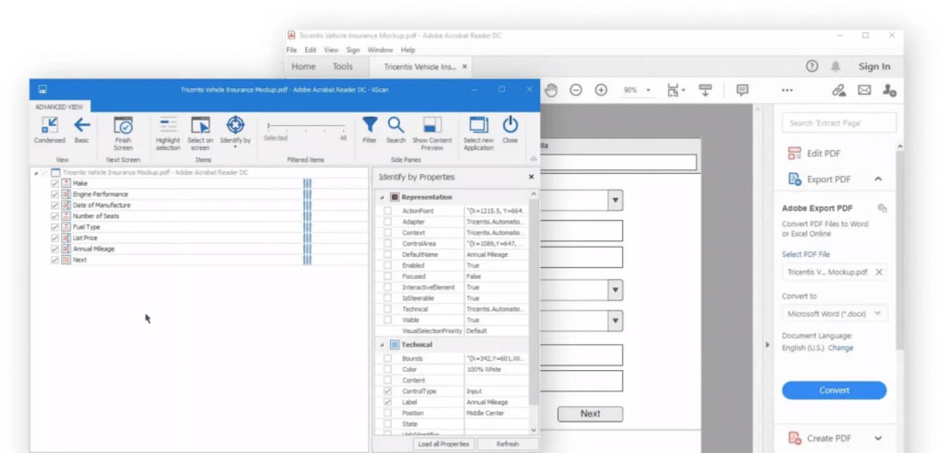Collapse the Representation property group
The height and width of the screenshot is (453, 942).
click(x=382, y=197)
